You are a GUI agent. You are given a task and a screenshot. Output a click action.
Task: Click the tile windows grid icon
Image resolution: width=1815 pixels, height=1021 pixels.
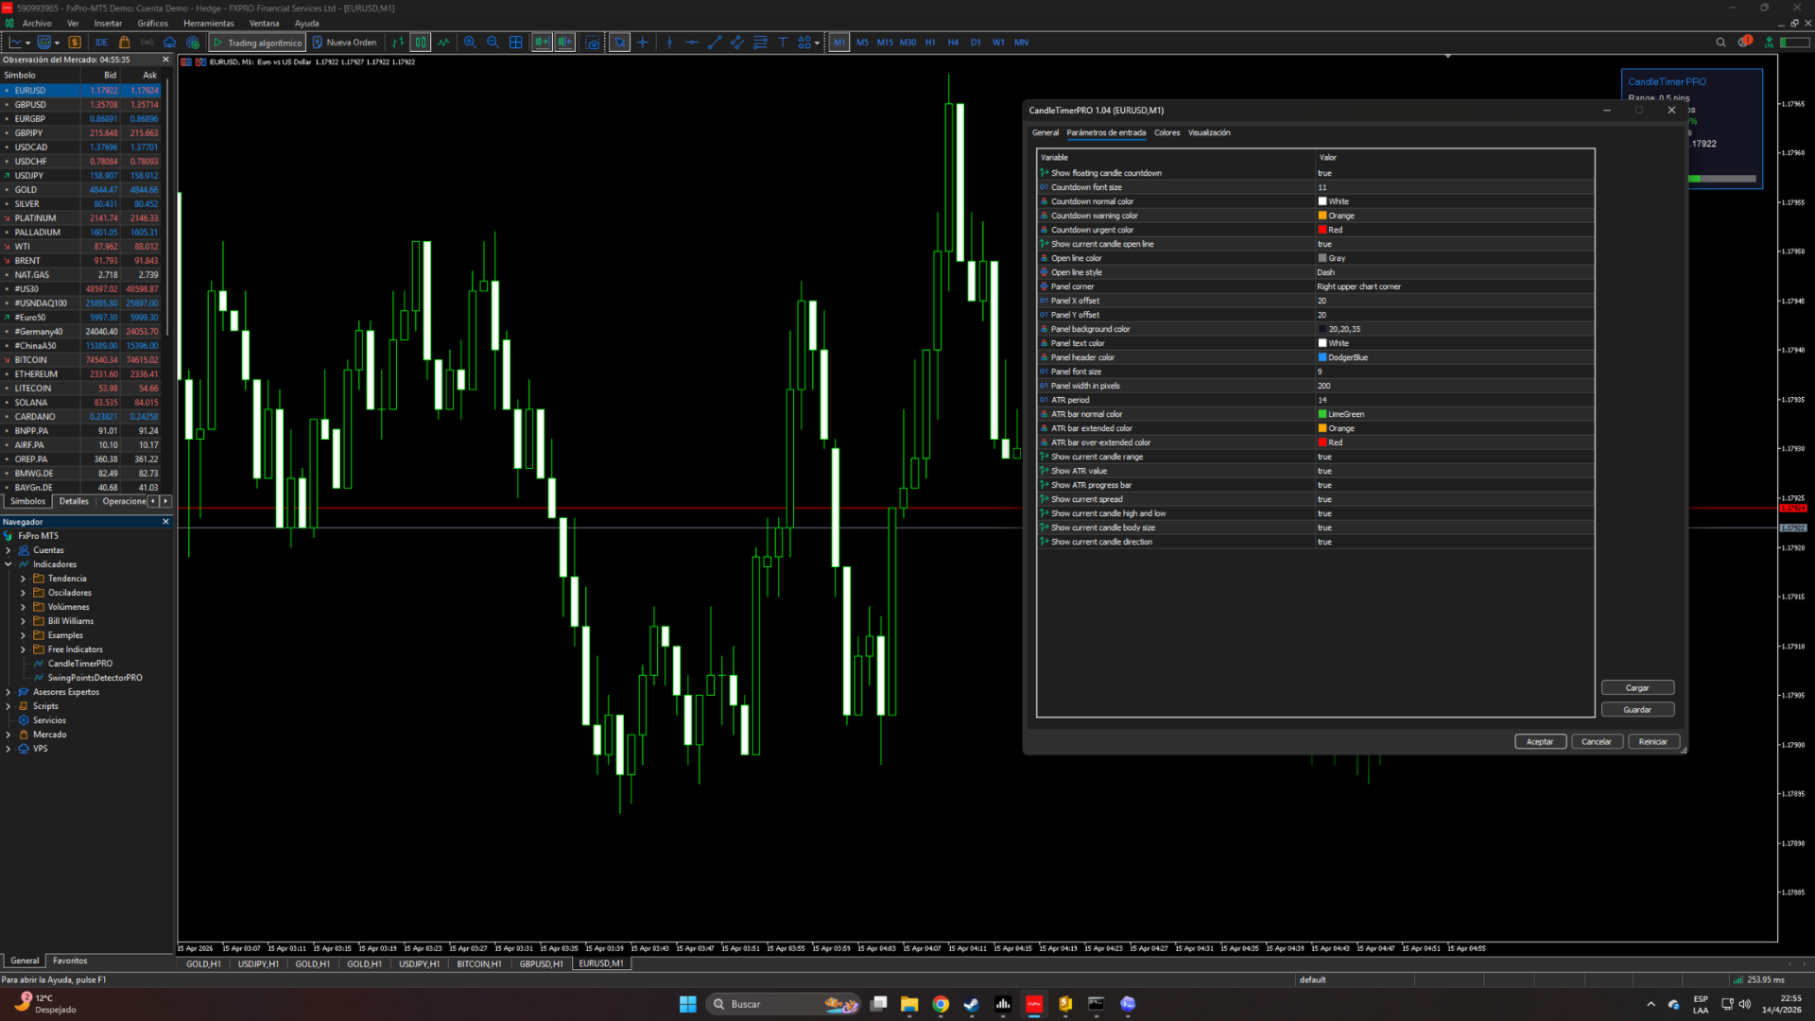pos(516,43)
